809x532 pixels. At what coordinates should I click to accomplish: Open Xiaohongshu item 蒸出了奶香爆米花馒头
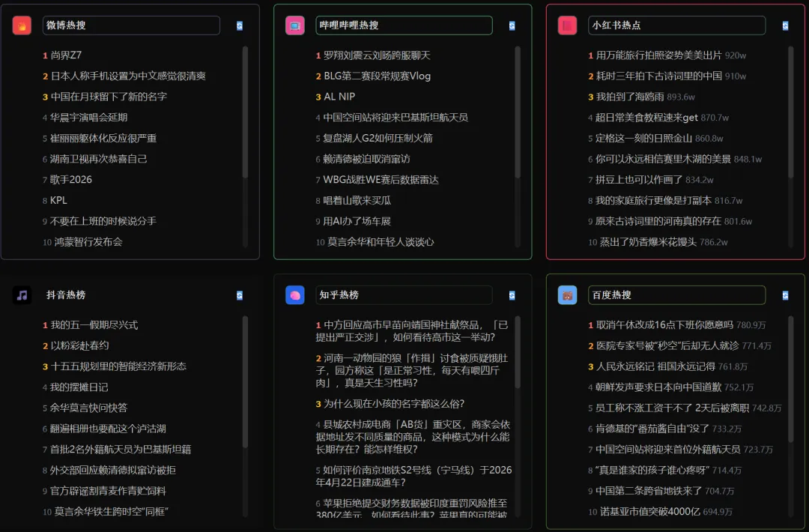tap(648, 241)
